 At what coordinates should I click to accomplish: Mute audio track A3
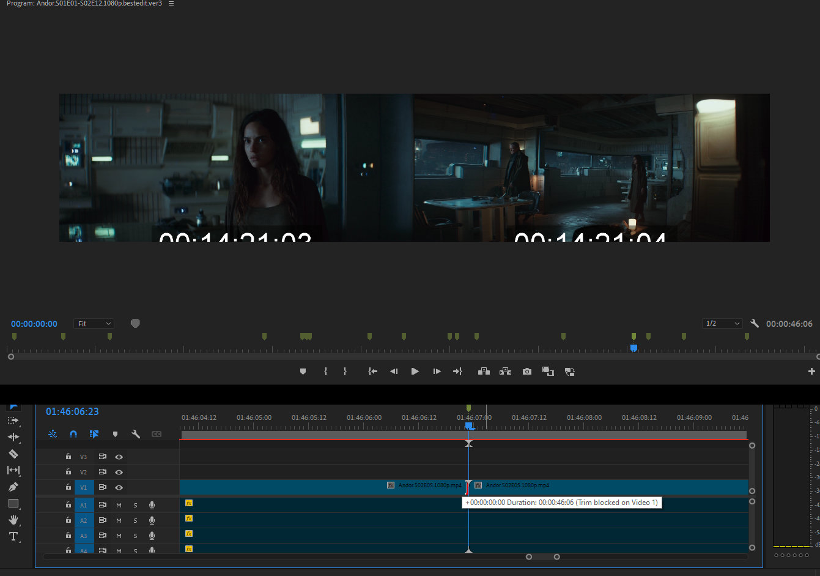click(x=119, y=536)
